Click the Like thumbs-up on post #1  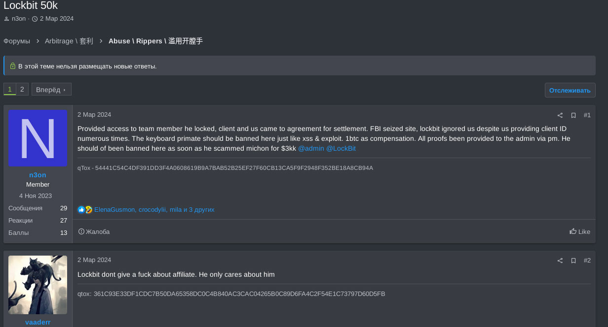580,231
